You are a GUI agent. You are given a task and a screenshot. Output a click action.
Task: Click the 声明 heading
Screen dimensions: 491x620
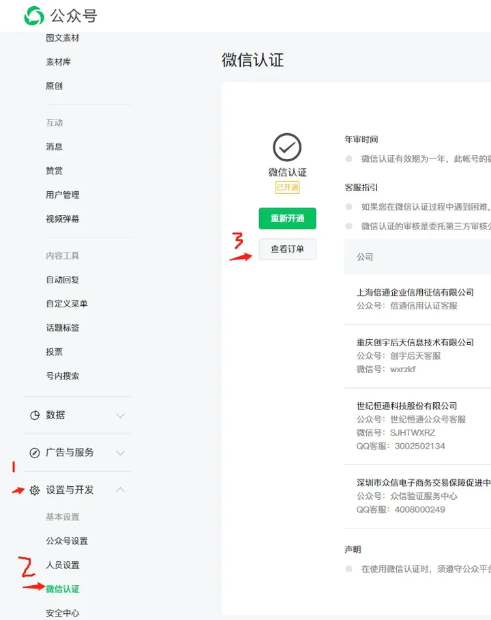coord(353,550)
